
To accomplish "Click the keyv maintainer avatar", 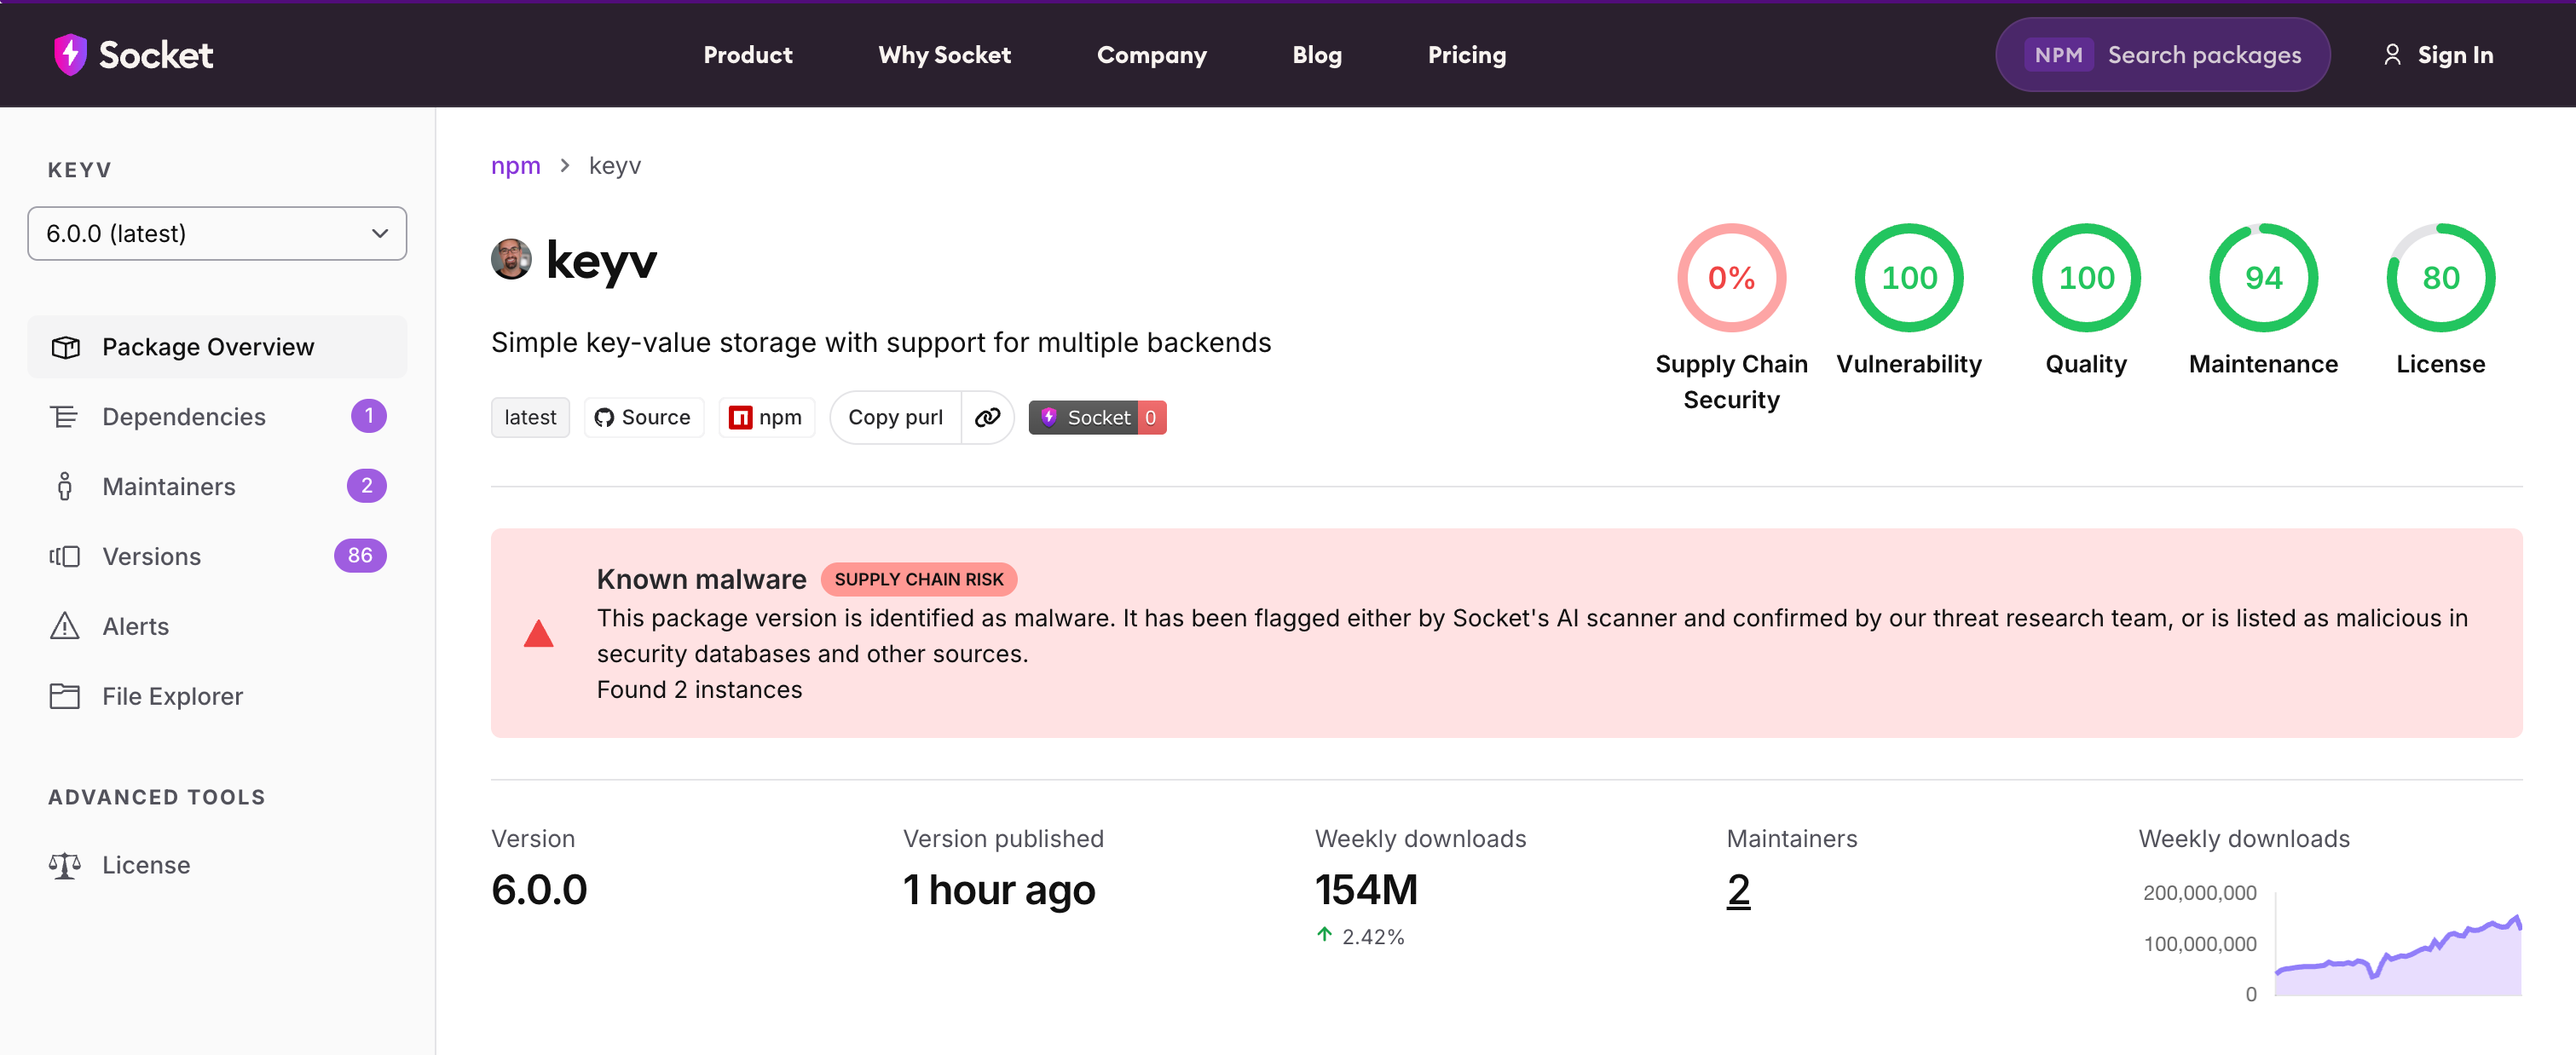I will point(511,259).
